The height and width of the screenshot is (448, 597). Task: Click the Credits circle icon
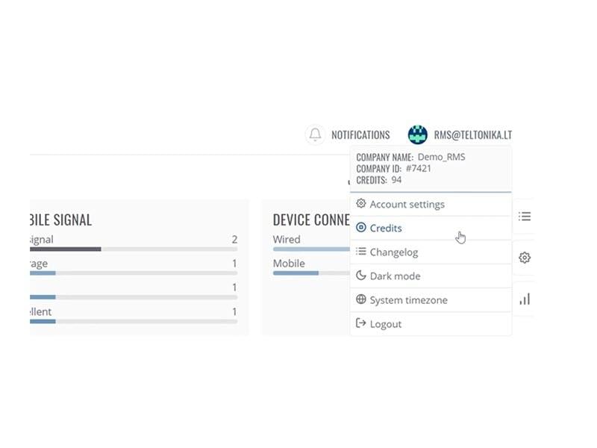(361, 228)
